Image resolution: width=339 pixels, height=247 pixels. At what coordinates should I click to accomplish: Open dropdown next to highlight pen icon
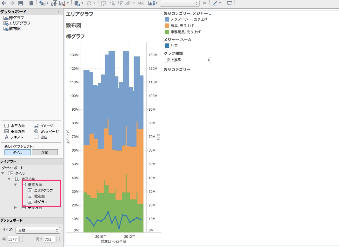click(220, 3)
